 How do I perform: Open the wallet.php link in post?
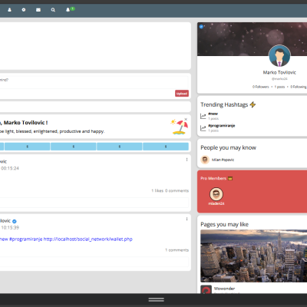point(88,239)
